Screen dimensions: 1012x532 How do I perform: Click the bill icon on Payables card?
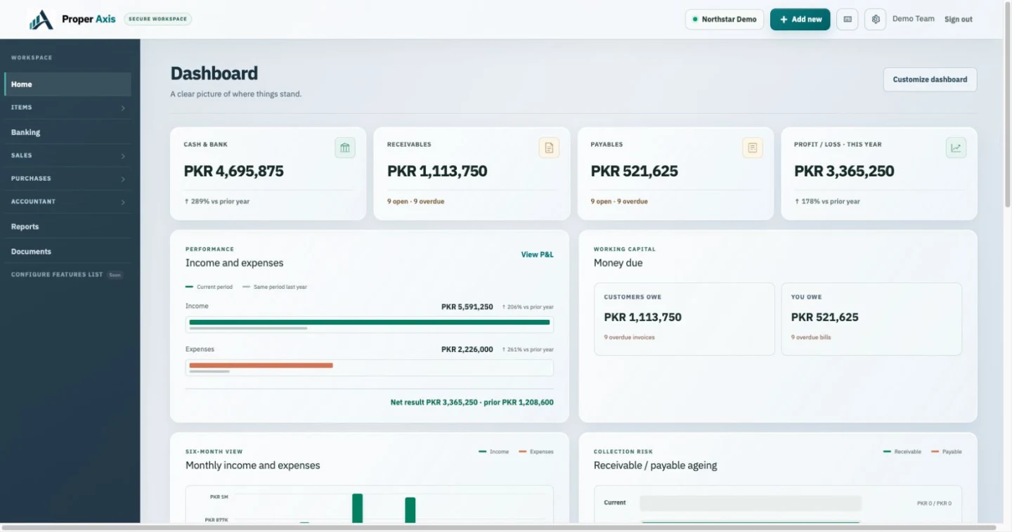pos(753,148)
